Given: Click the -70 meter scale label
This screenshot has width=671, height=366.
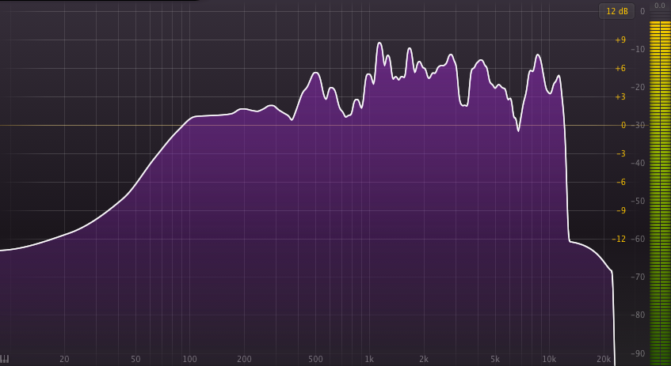Looking at the screenshot, I should pos(638,277).
